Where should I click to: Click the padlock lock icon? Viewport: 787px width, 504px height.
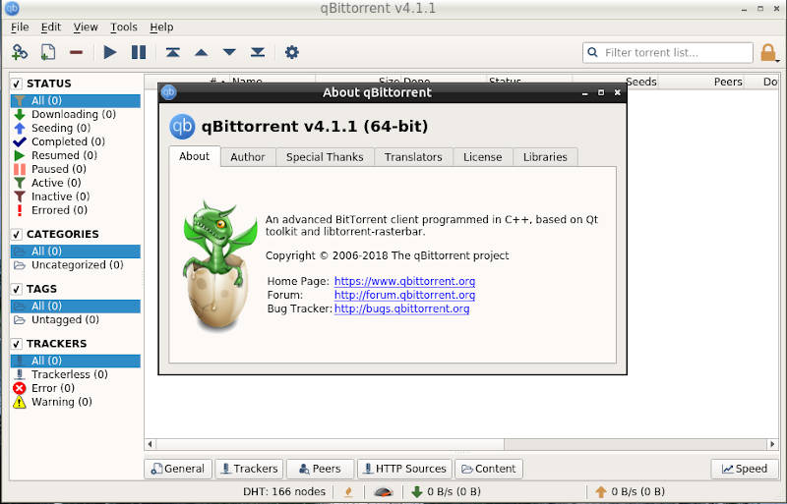(x=768, y=52)
